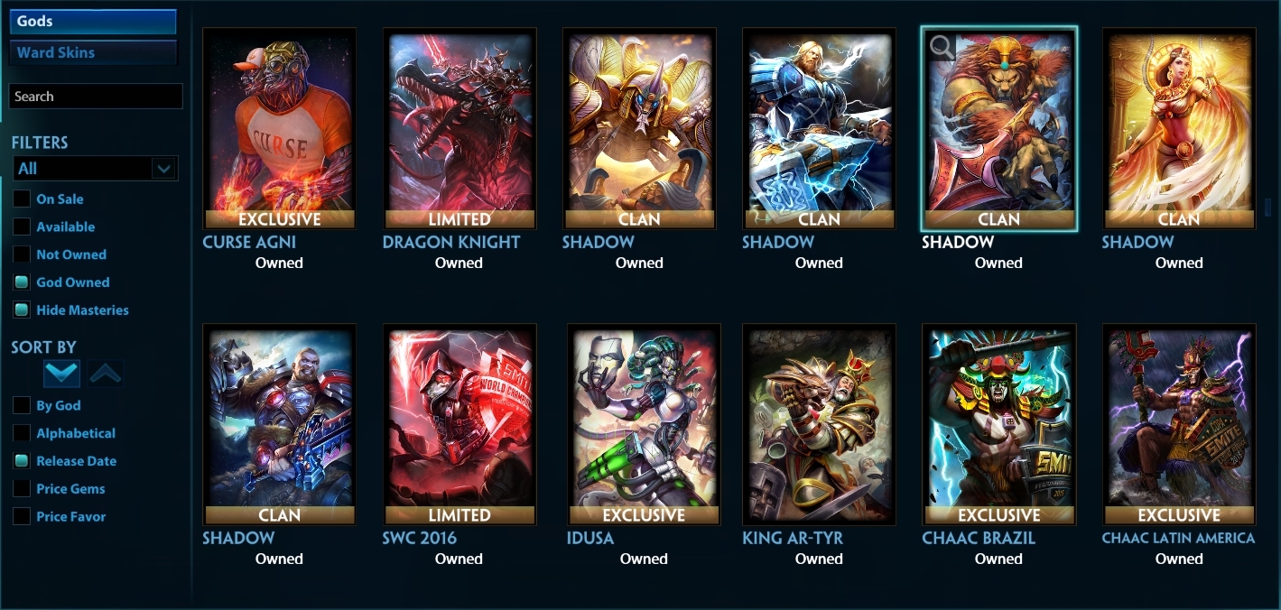The height and width of the screenshot is (610, 1281).
Task: Open the Chaac Latin America skin
Action: point(1179,424)
